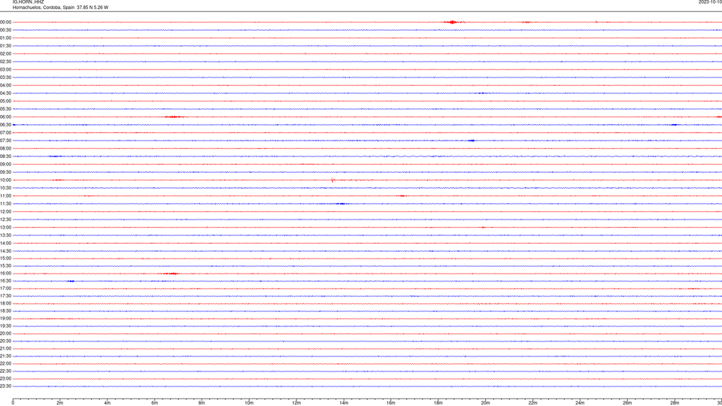Click the 18m tick label on the axis
The image size is (722, 406).
438,403
